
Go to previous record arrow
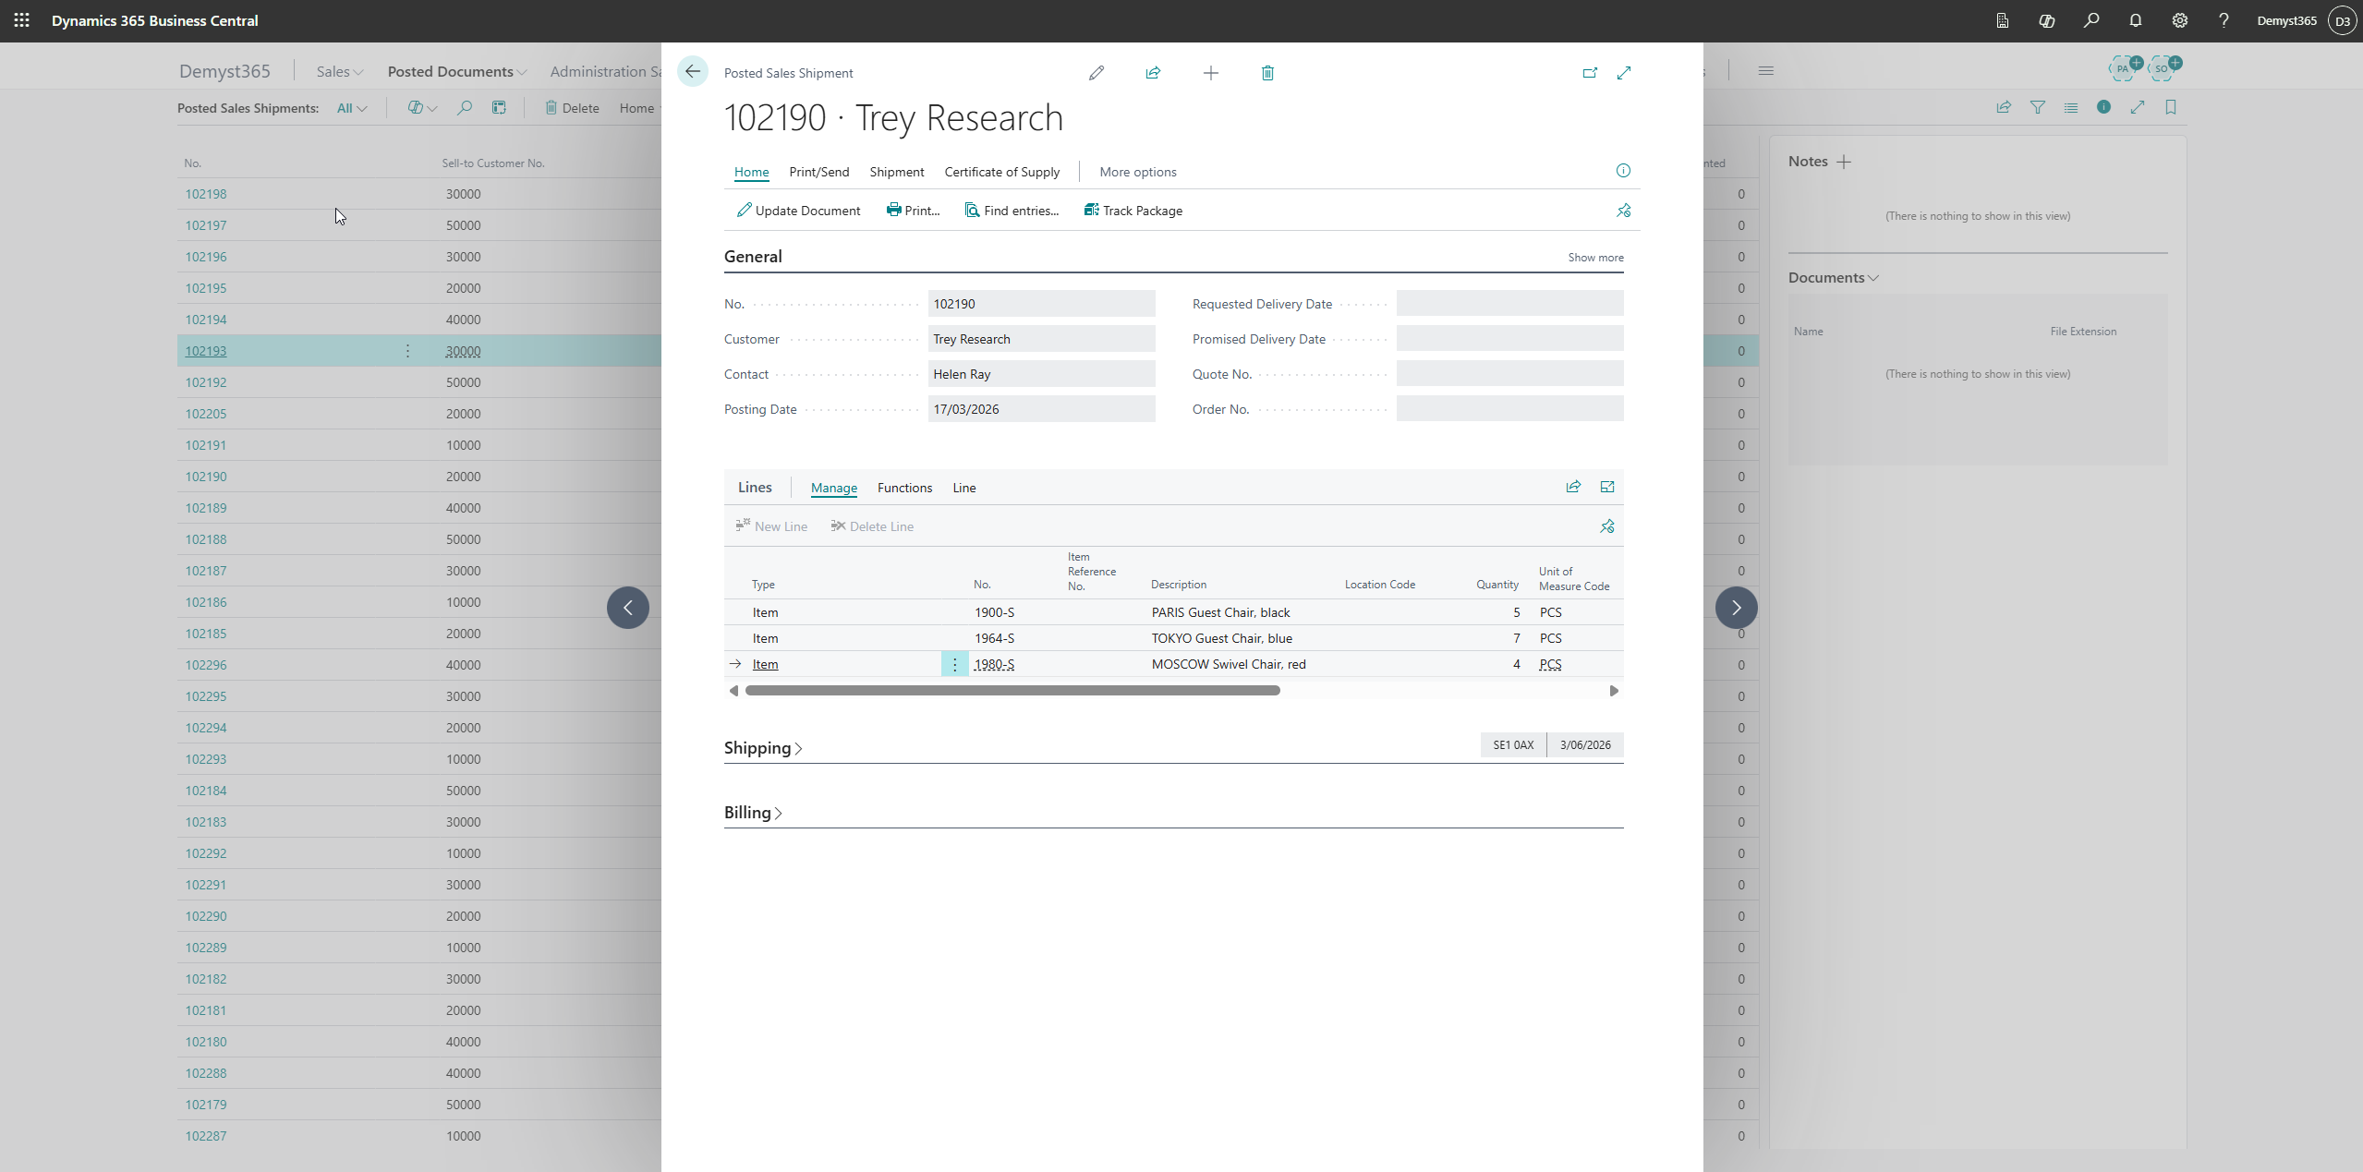pyautogui.click(x=628, y=608)
